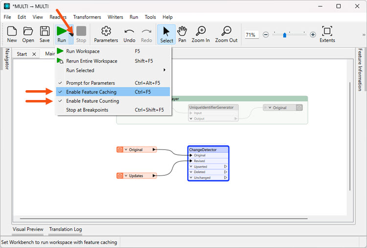Toggle Stop at Breakpoints option
This screenshot has height=248, width=367.
(113, 110)
